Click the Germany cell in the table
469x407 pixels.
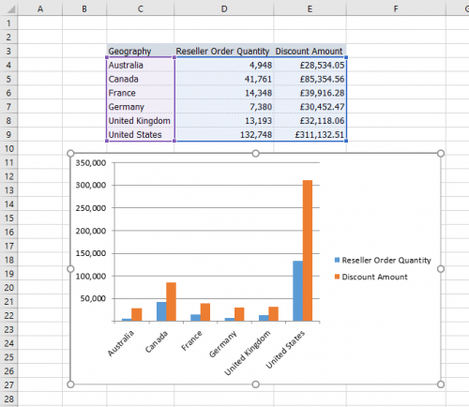pos(140,107)
